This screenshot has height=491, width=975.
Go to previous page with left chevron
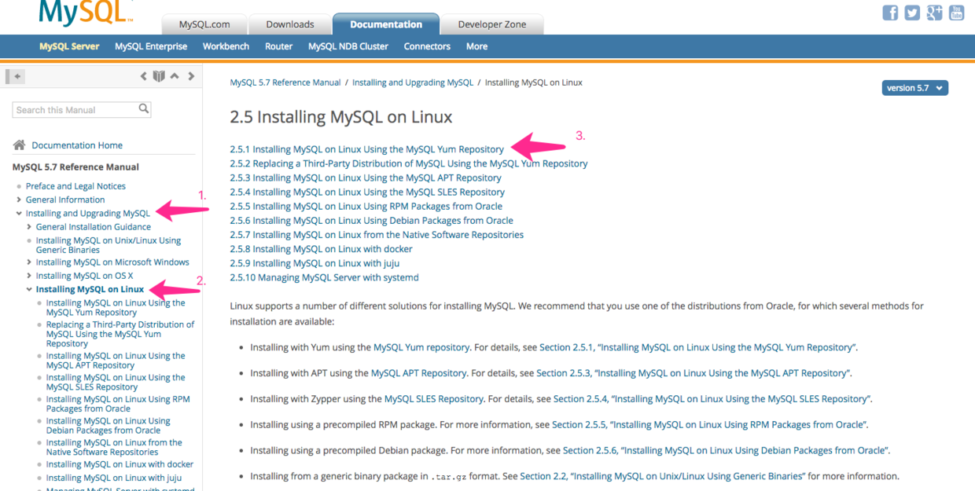[143, 76]
